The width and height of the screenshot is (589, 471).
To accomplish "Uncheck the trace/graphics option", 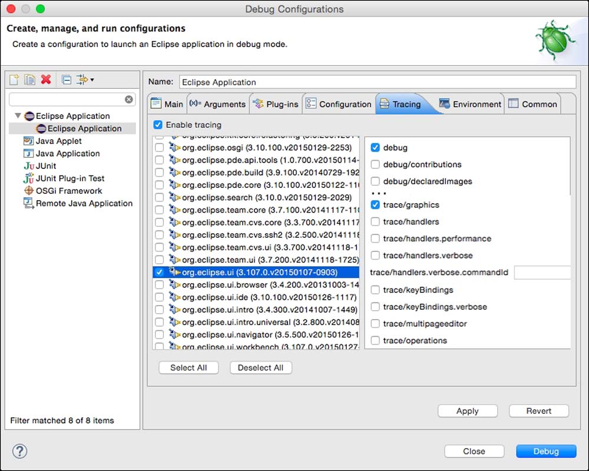I will (x=375, y=205).
